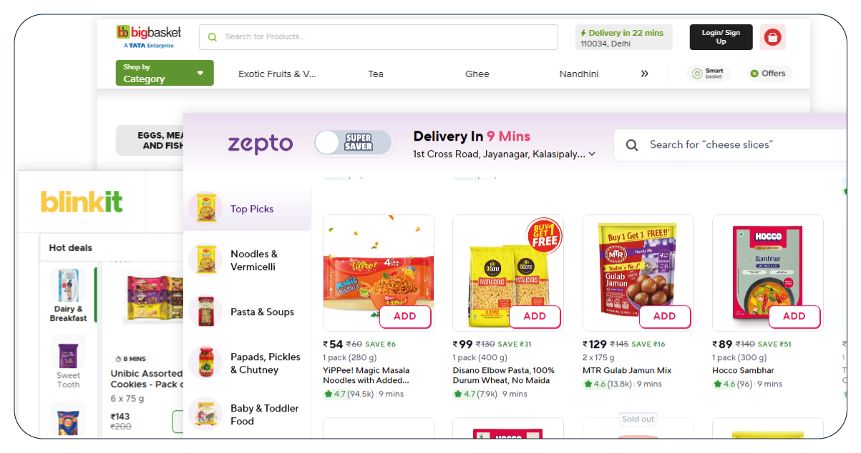Click the bigbasket product search field
This screenshot has width=861, height=453.
pyautogui.click(x=386, y=37)
